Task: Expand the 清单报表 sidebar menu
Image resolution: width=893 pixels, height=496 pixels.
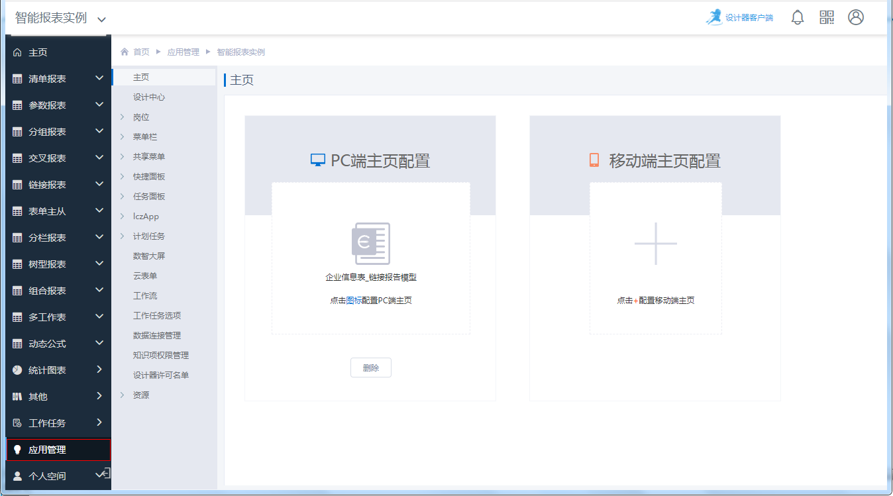Action: pyautogui.click(x=58, y=79)
